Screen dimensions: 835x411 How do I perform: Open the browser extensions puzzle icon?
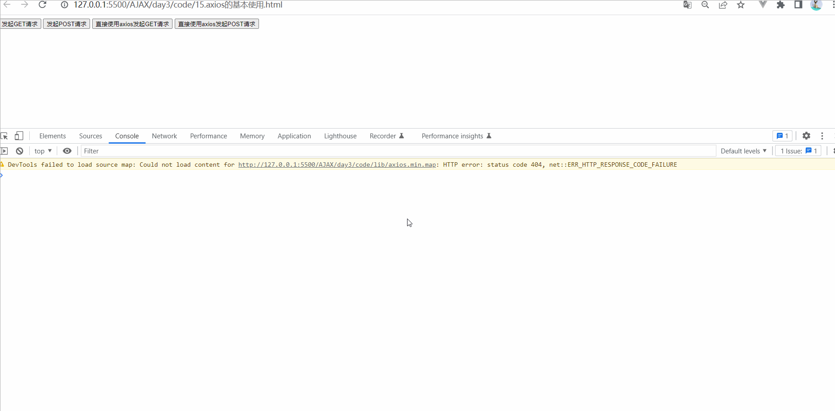pos(781,5)
